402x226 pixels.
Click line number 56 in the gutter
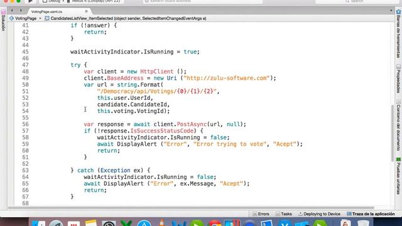(25, 124)
